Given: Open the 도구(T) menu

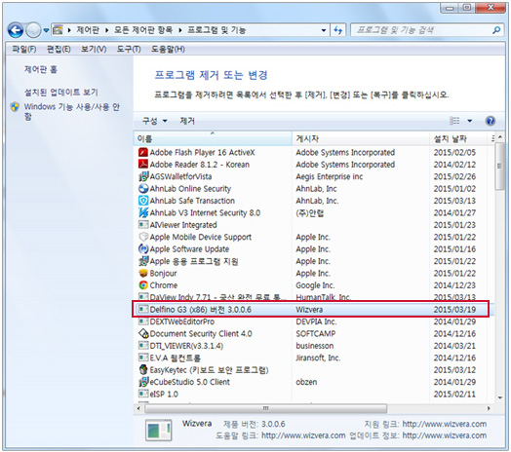Looking at the screenshot, I should (x=129, y=49).
